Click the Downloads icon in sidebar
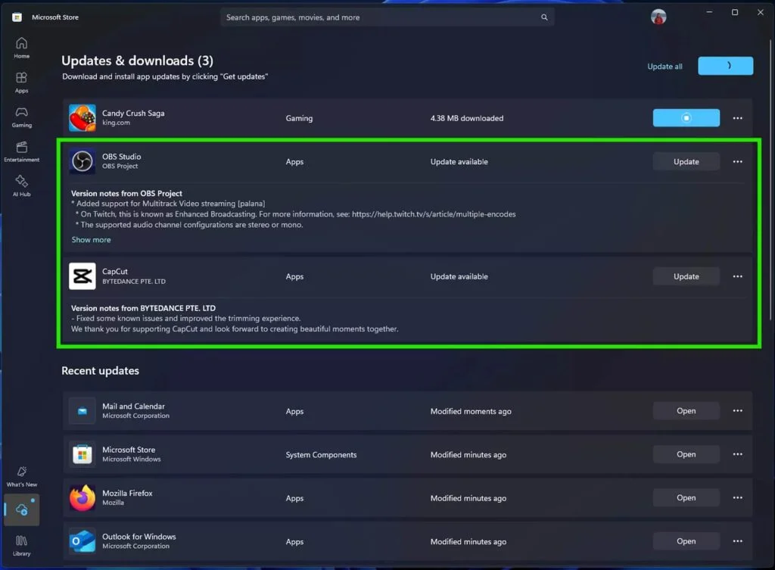The height and width of the screenshot is (570, 775). pyautogui.click(x=21, y=510)
